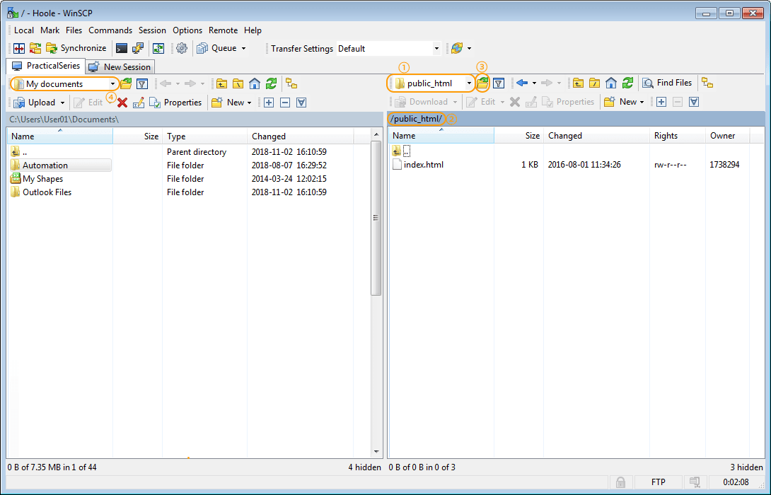771x495 pixels.
Task: Open the Mark menu
Action: pyautogui.click(x=50, y=30)
